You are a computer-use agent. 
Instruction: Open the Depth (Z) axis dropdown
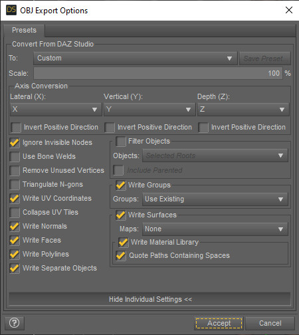click(243, 109)
